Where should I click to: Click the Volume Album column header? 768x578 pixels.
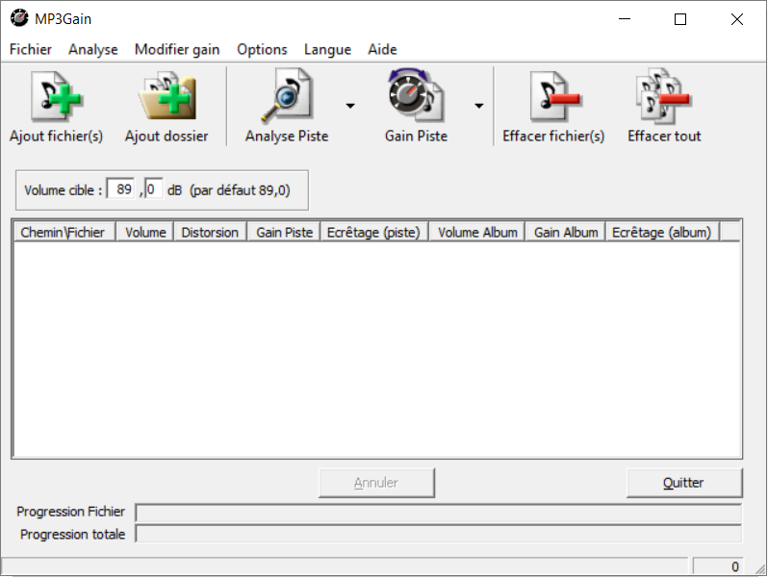pyautogui.click(x=477, y=232)
